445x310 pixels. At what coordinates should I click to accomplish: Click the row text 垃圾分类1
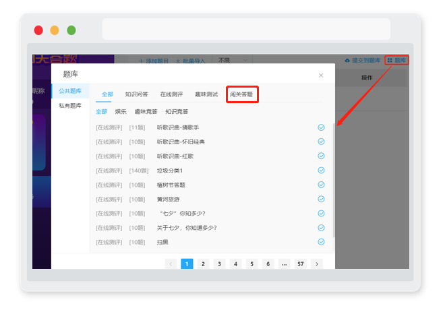tap(170, 170)
